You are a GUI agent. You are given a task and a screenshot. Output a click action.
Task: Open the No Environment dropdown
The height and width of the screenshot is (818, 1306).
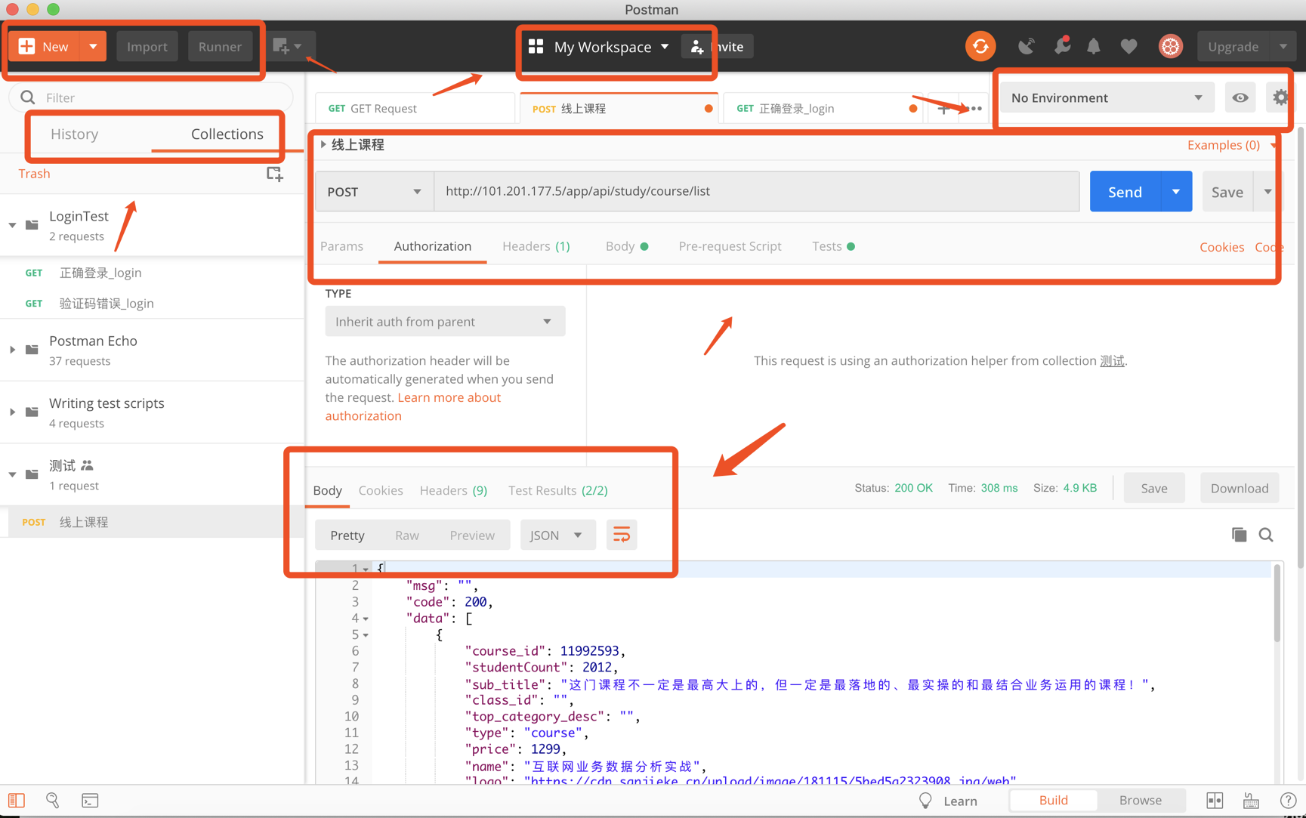(x=1107, y=97)
